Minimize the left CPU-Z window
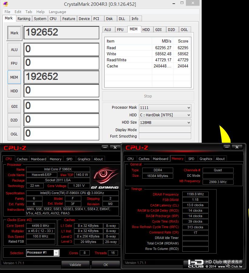The image size is (249, 273). point(105,148)
